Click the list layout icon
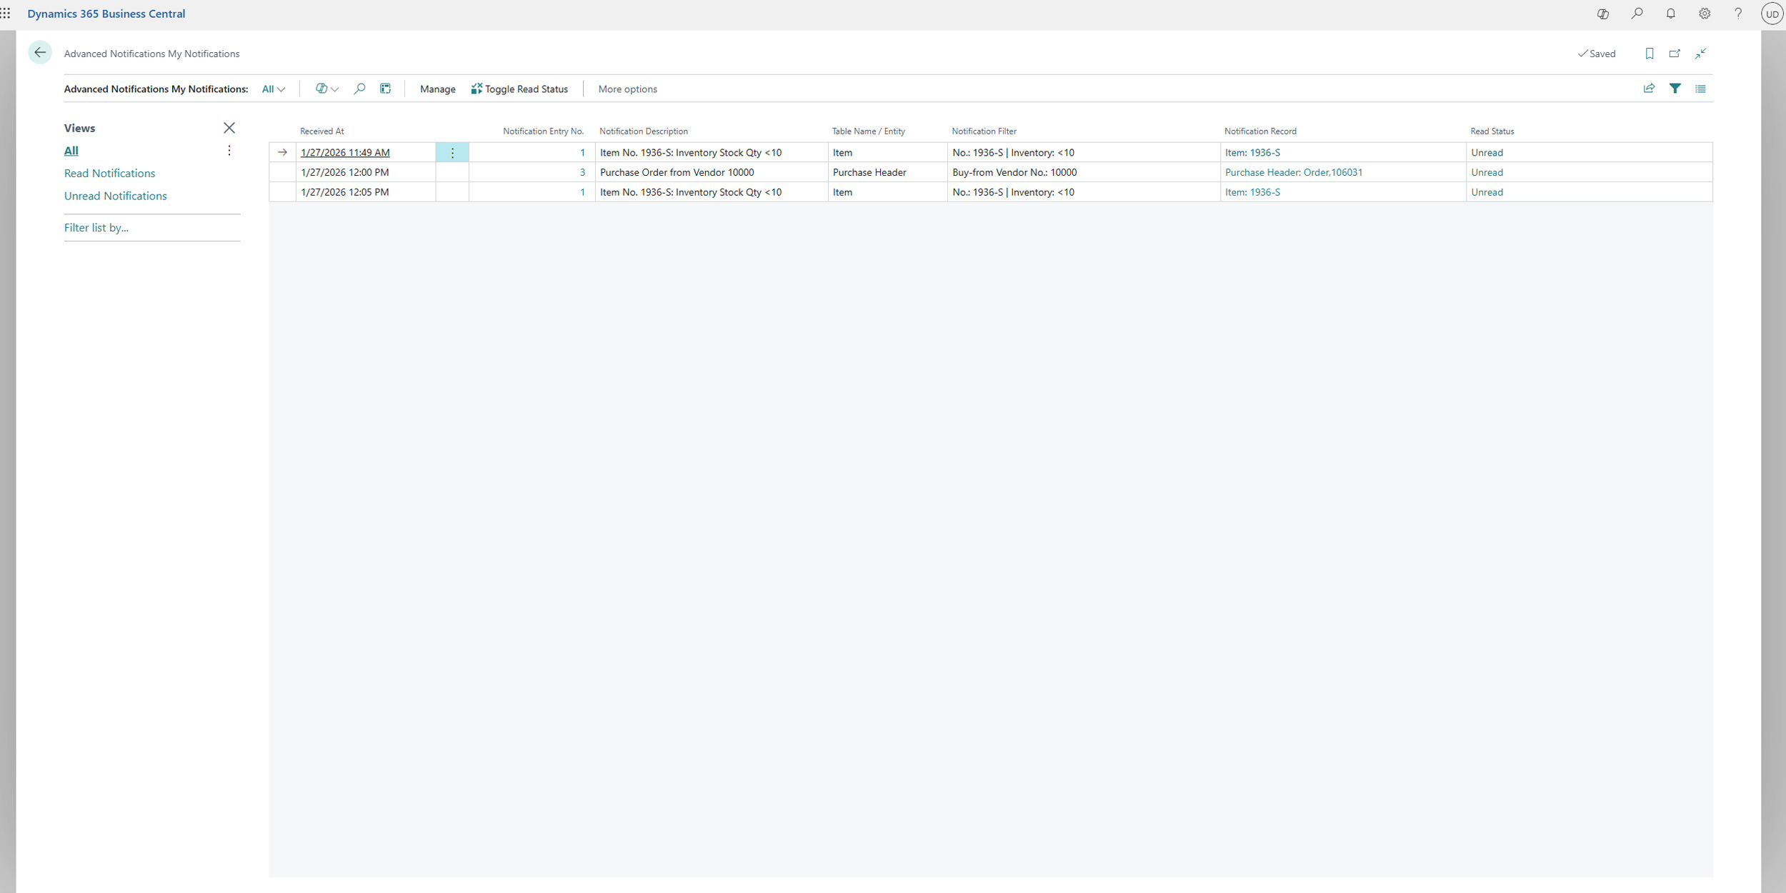1786x893 pixels. (x=1700, y=89)
